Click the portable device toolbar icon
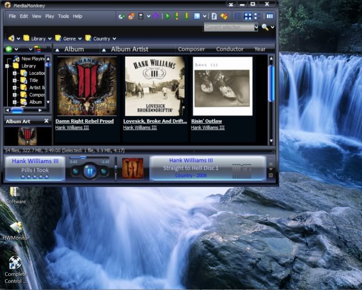 point(141,16)
